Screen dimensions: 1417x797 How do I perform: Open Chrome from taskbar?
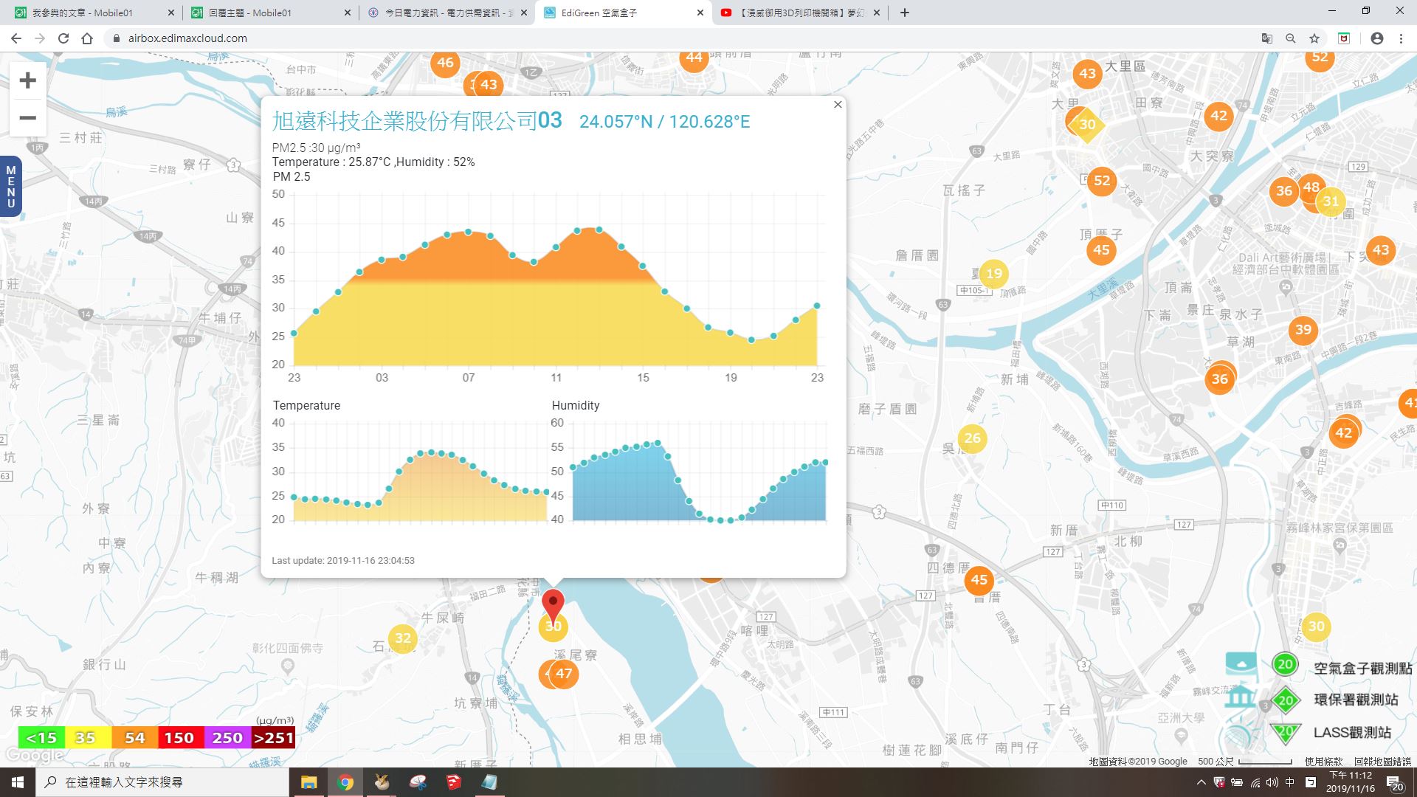point(345,782)
